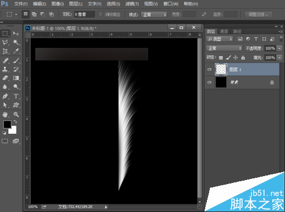Image resolution: width=285 pixels, height=212 pixels.
Task: Select the Gradient tool
Action: (x=16, y=78)
